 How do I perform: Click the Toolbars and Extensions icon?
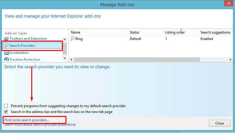(6, 39)
